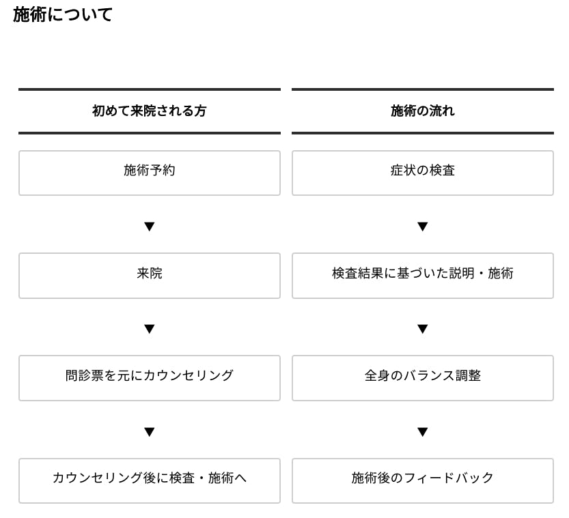This screenshot has width=569, height=518.
Task: Click 問診票を元にカウンセリング box
Action: [x=150, y=377]
